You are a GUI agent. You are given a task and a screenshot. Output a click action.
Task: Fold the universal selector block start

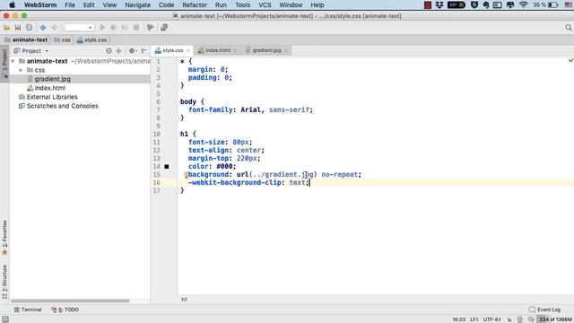point(178,62)
